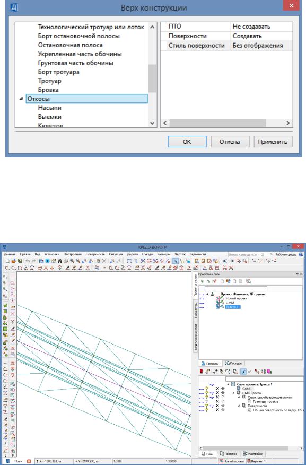Open the Дорога menu

pos(133,254)
